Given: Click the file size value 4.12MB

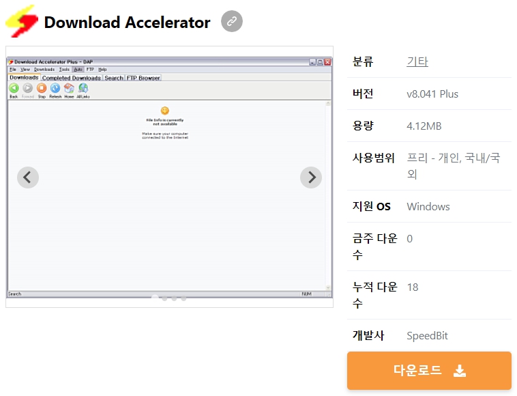Looking at the screenshot, I should (x=424, y=126).
